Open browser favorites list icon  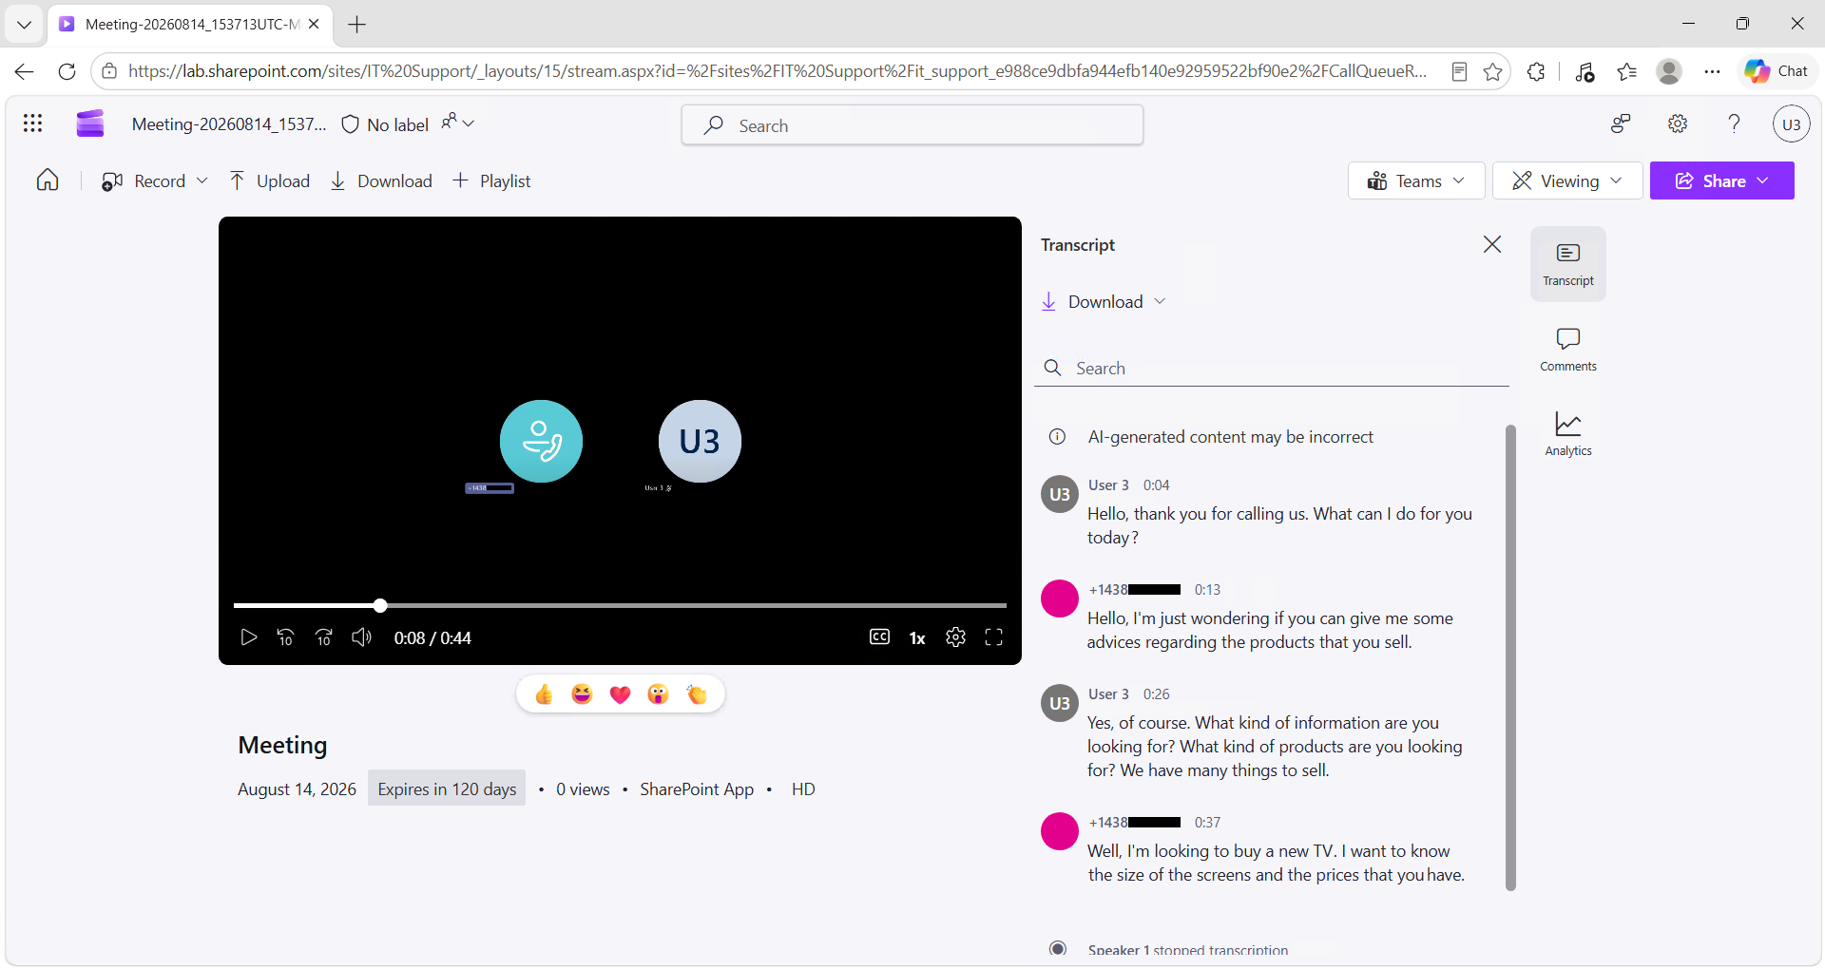pyautogui.click(x=1626, y=71)
